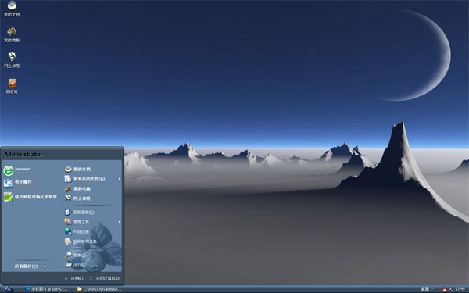The width and height of the screenshot is (469, 293).
Task: Click the taskbar clock
Action: 460,289
